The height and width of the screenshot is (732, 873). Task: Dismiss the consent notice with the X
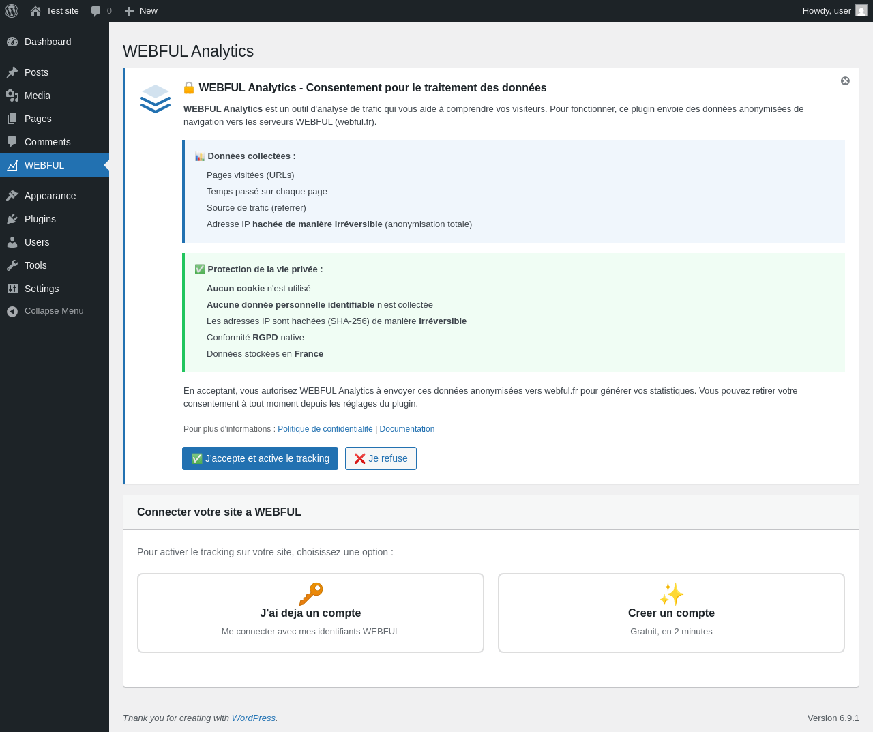(845, 81)
